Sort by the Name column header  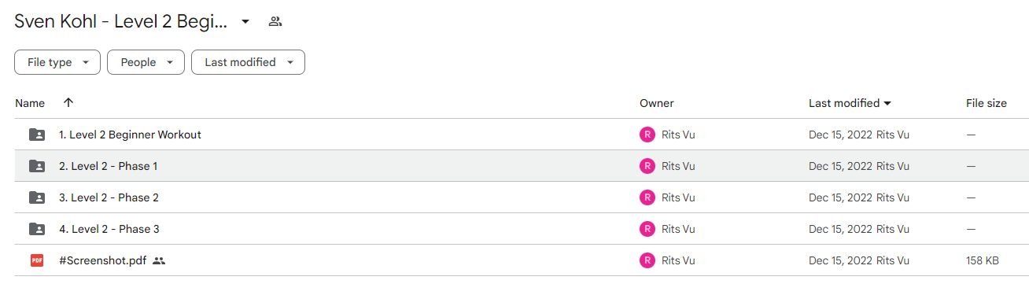30,103
